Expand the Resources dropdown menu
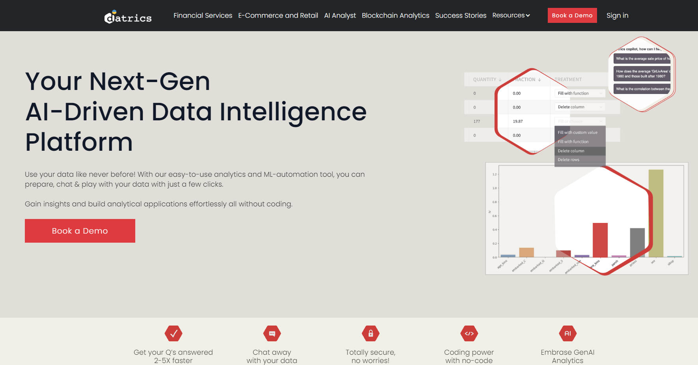The height and width of the screenshot is (365, 698). click(511, 15)
